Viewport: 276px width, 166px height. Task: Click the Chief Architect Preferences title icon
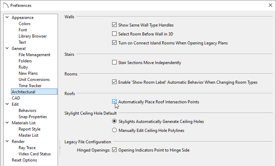(6, 6)
